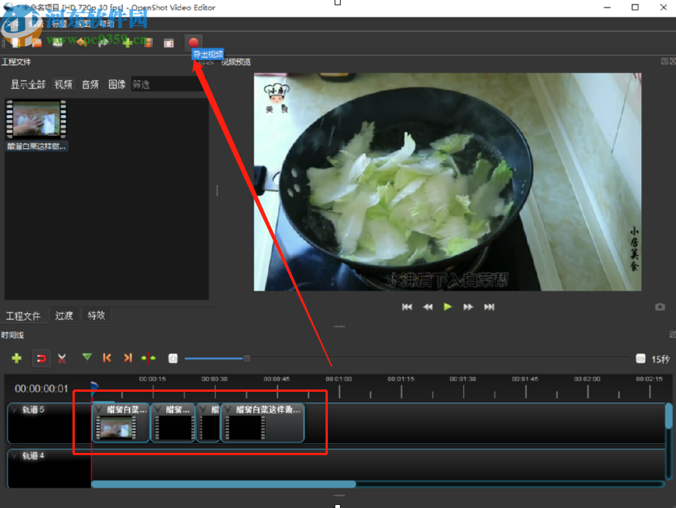This screenshot has width=676, height=508.
Task: Select the razor cut tool on the timeline
Action: pos(63,359)
